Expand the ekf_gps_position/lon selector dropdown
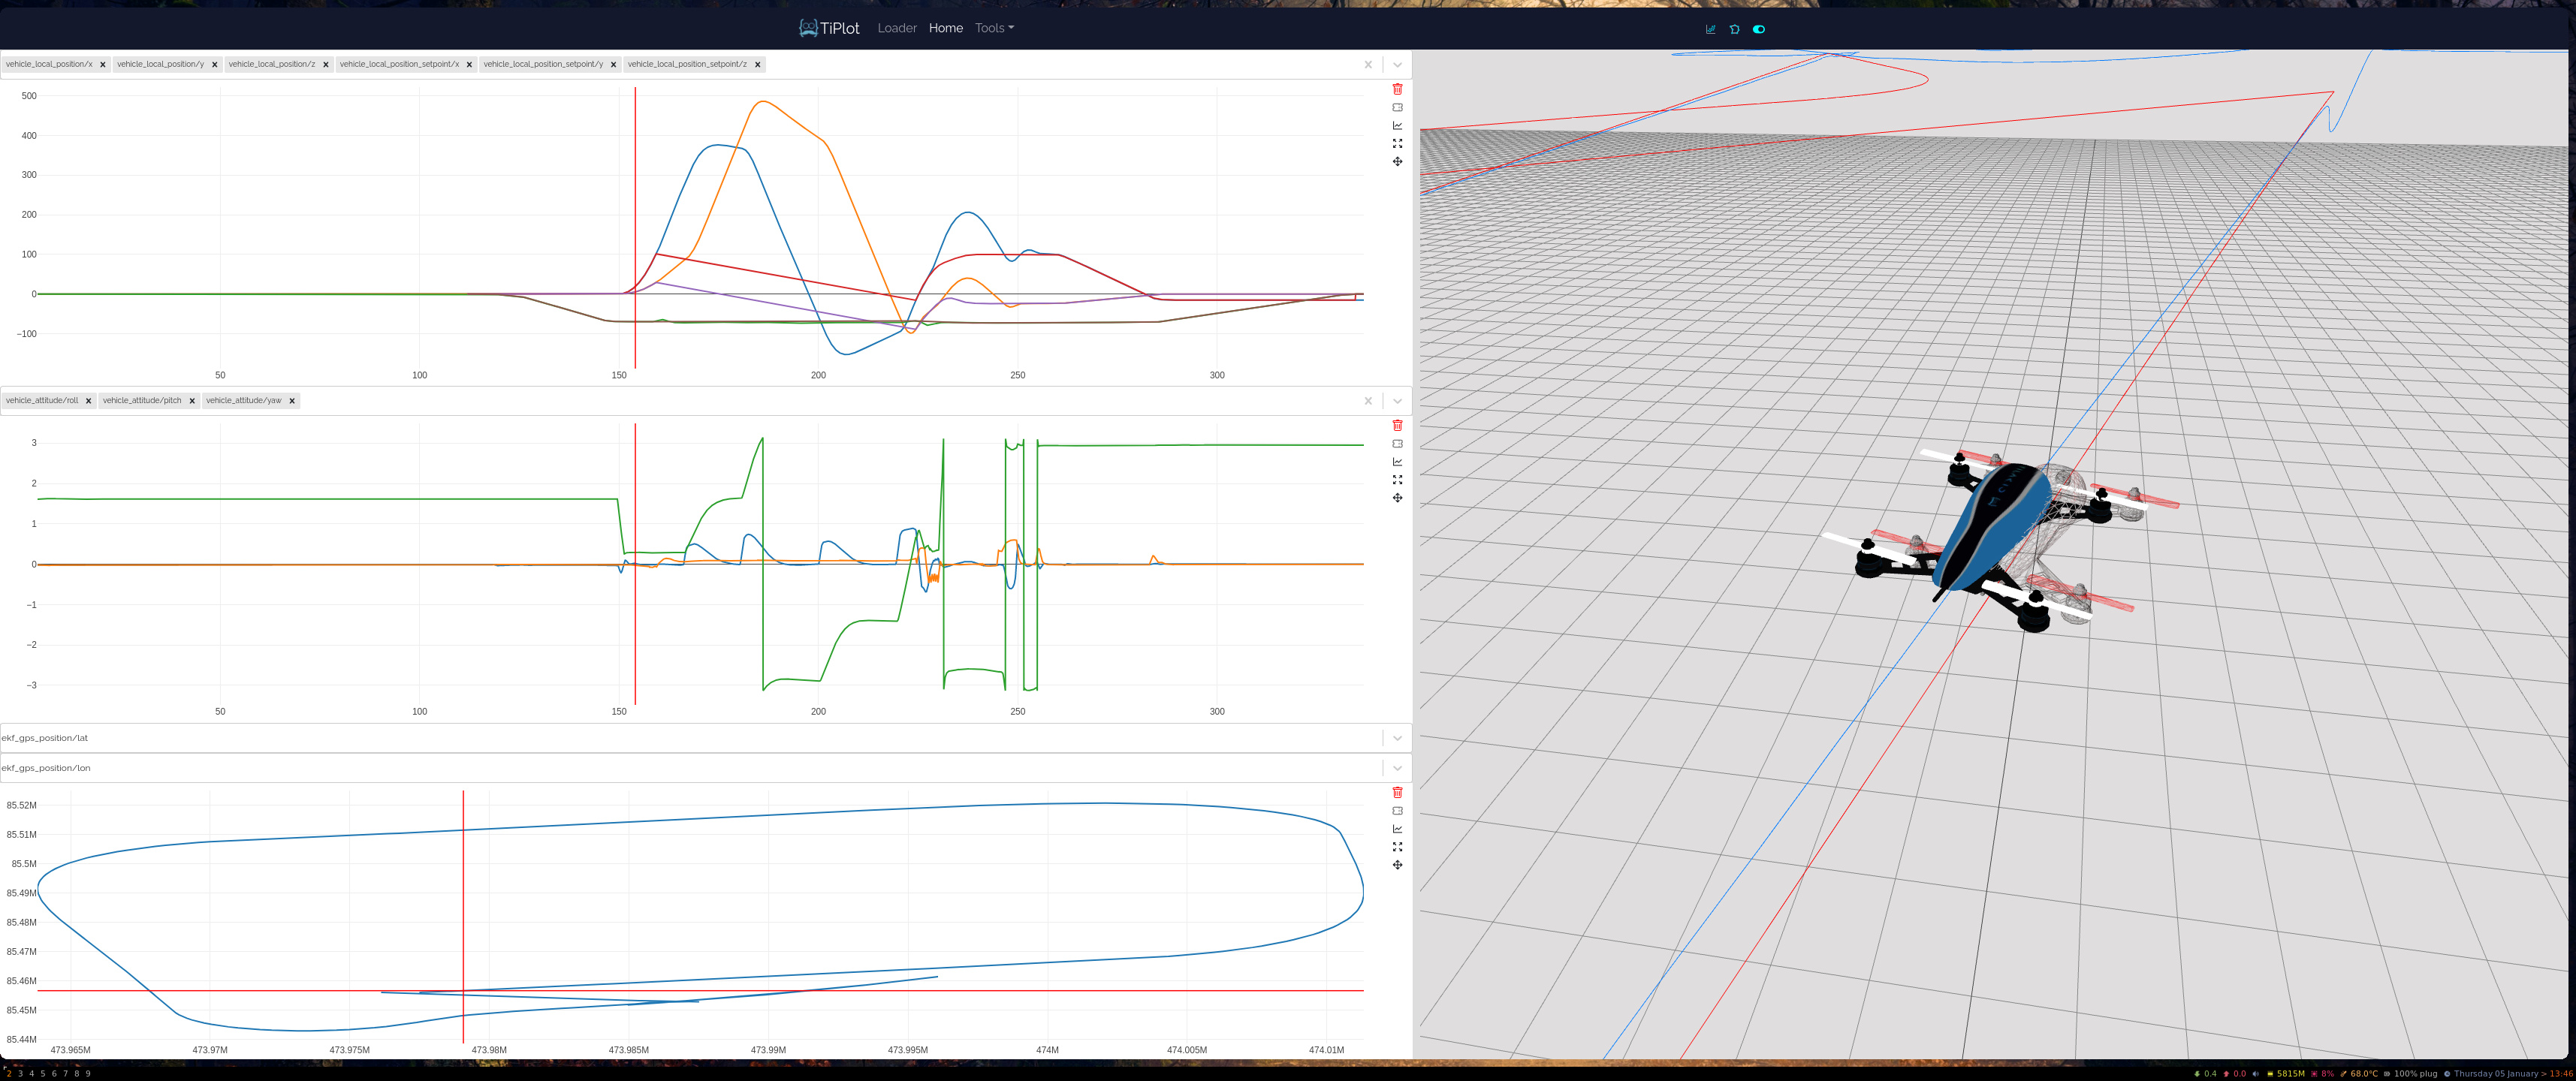Viewport: 2576px width, 1081px height. pos(1397,768)
